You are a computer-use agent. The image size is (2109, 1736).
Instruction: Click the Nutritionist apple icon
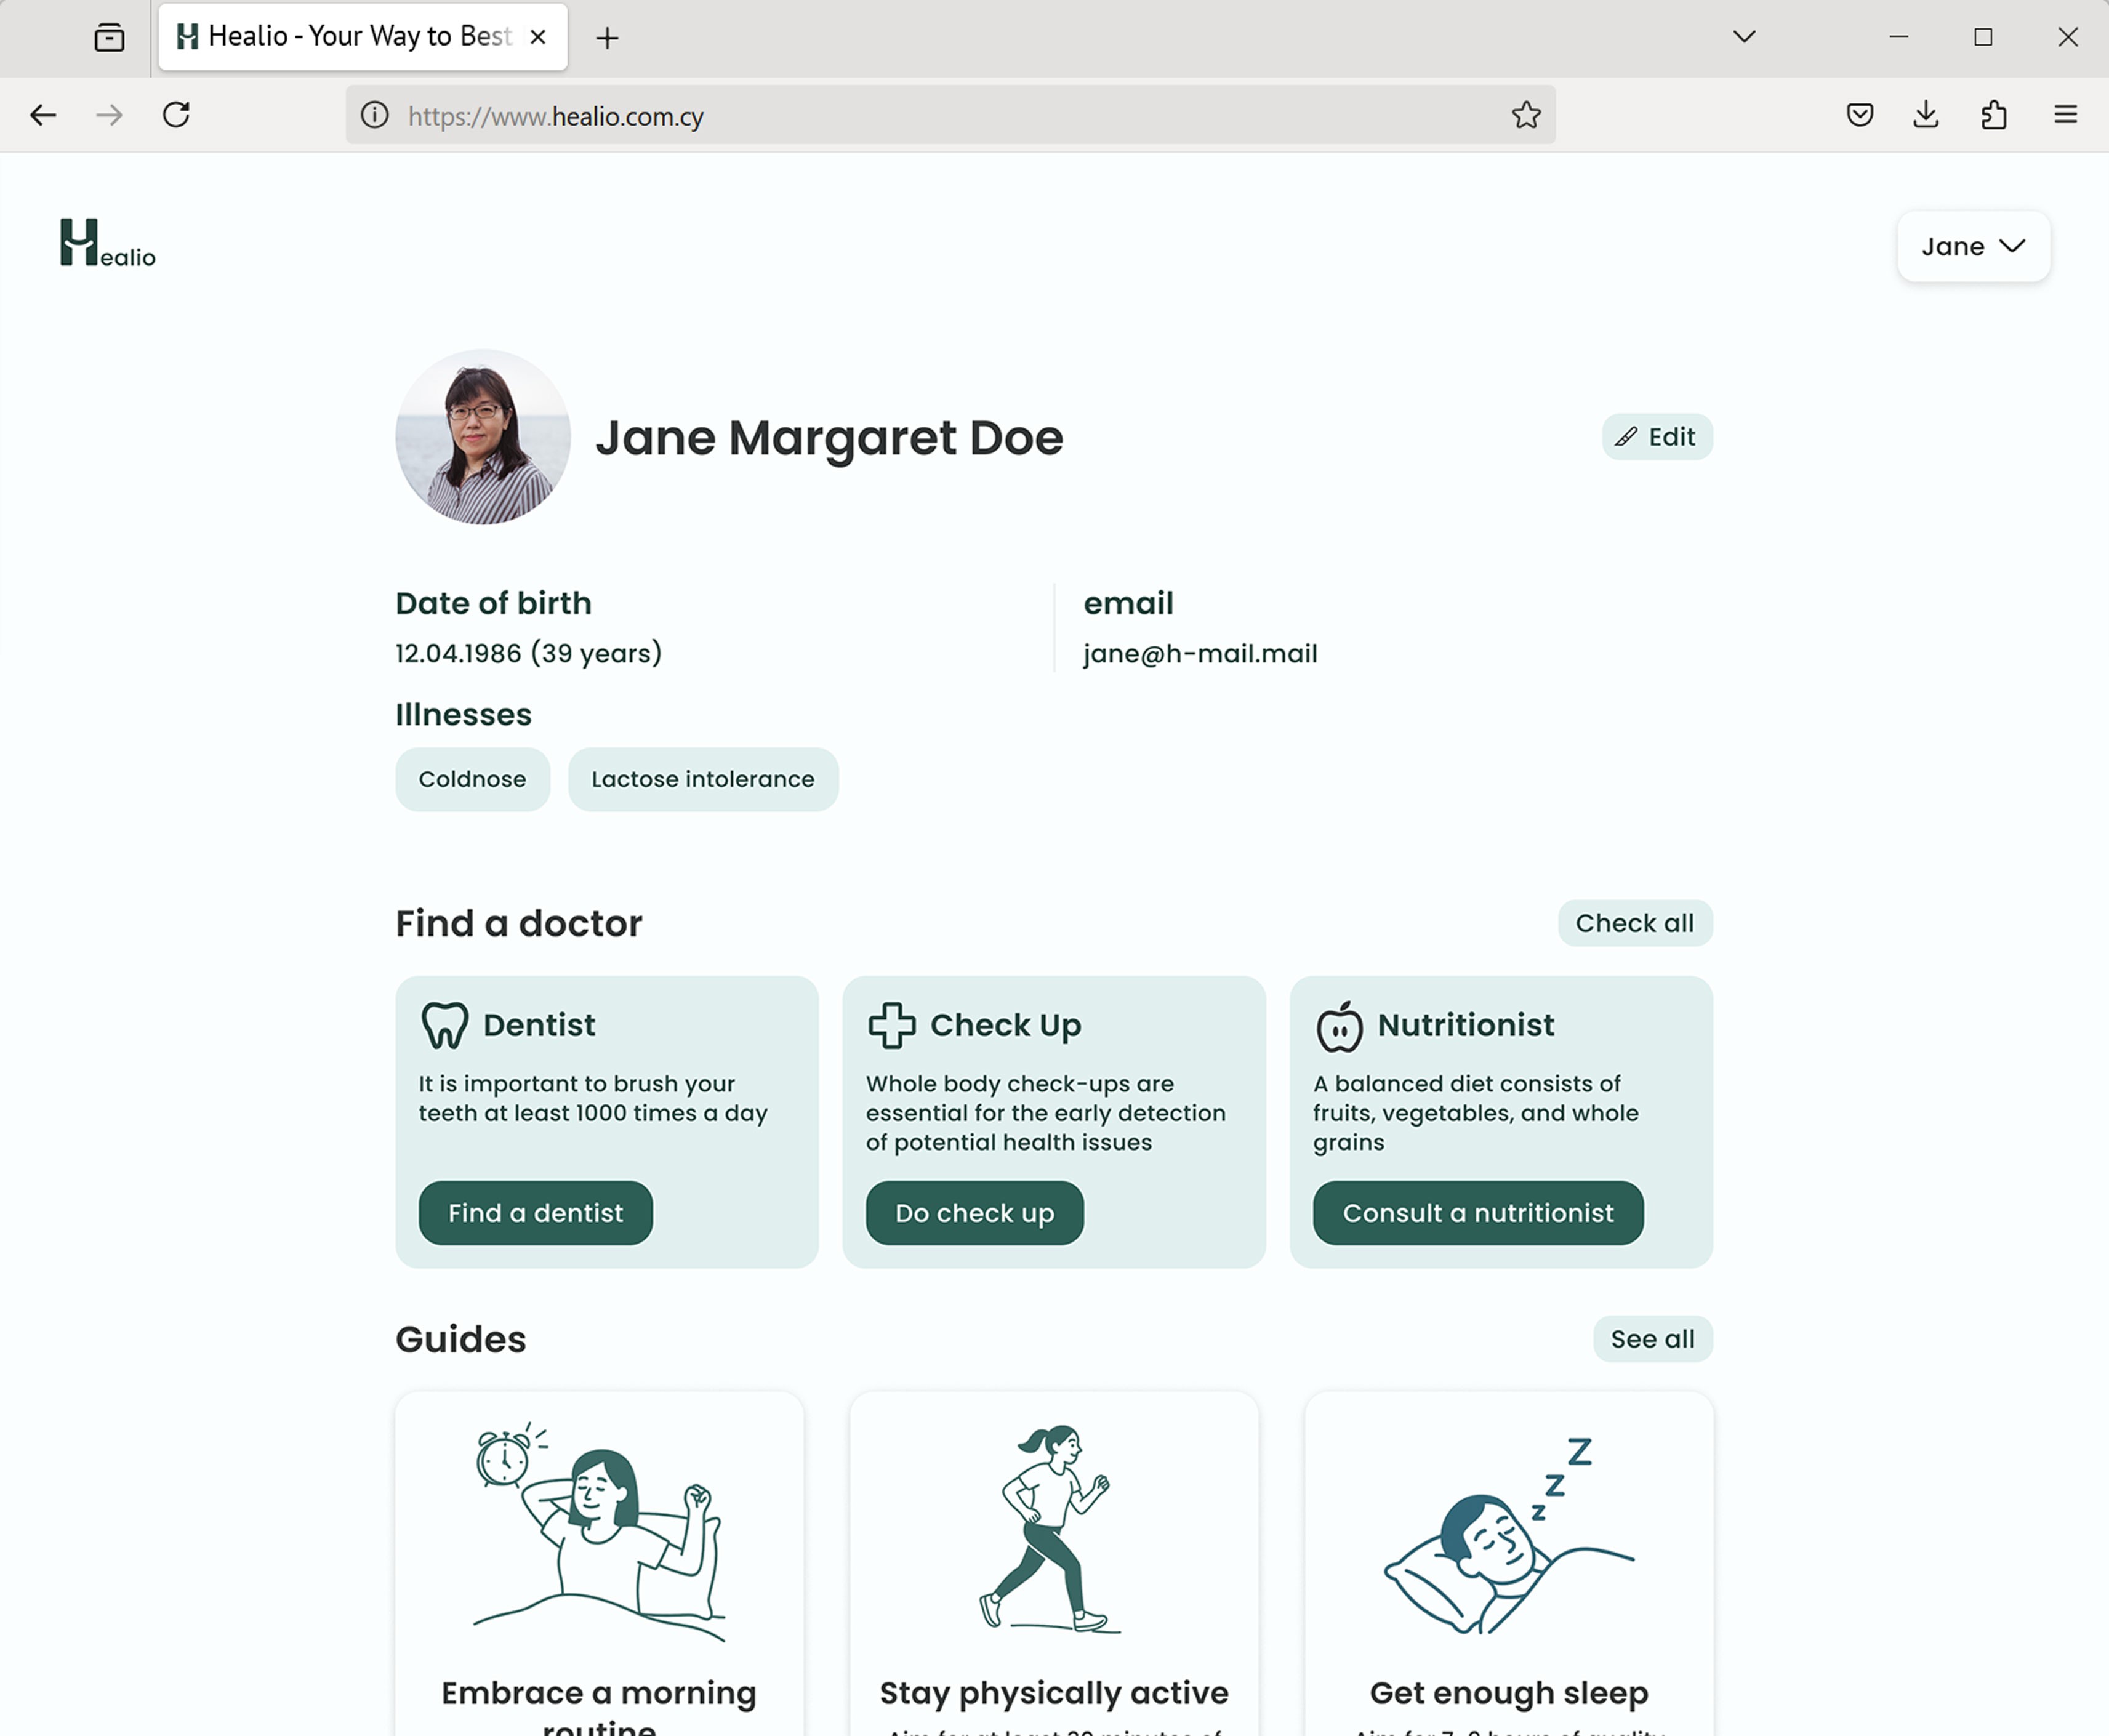(x=1339, y=1026)
